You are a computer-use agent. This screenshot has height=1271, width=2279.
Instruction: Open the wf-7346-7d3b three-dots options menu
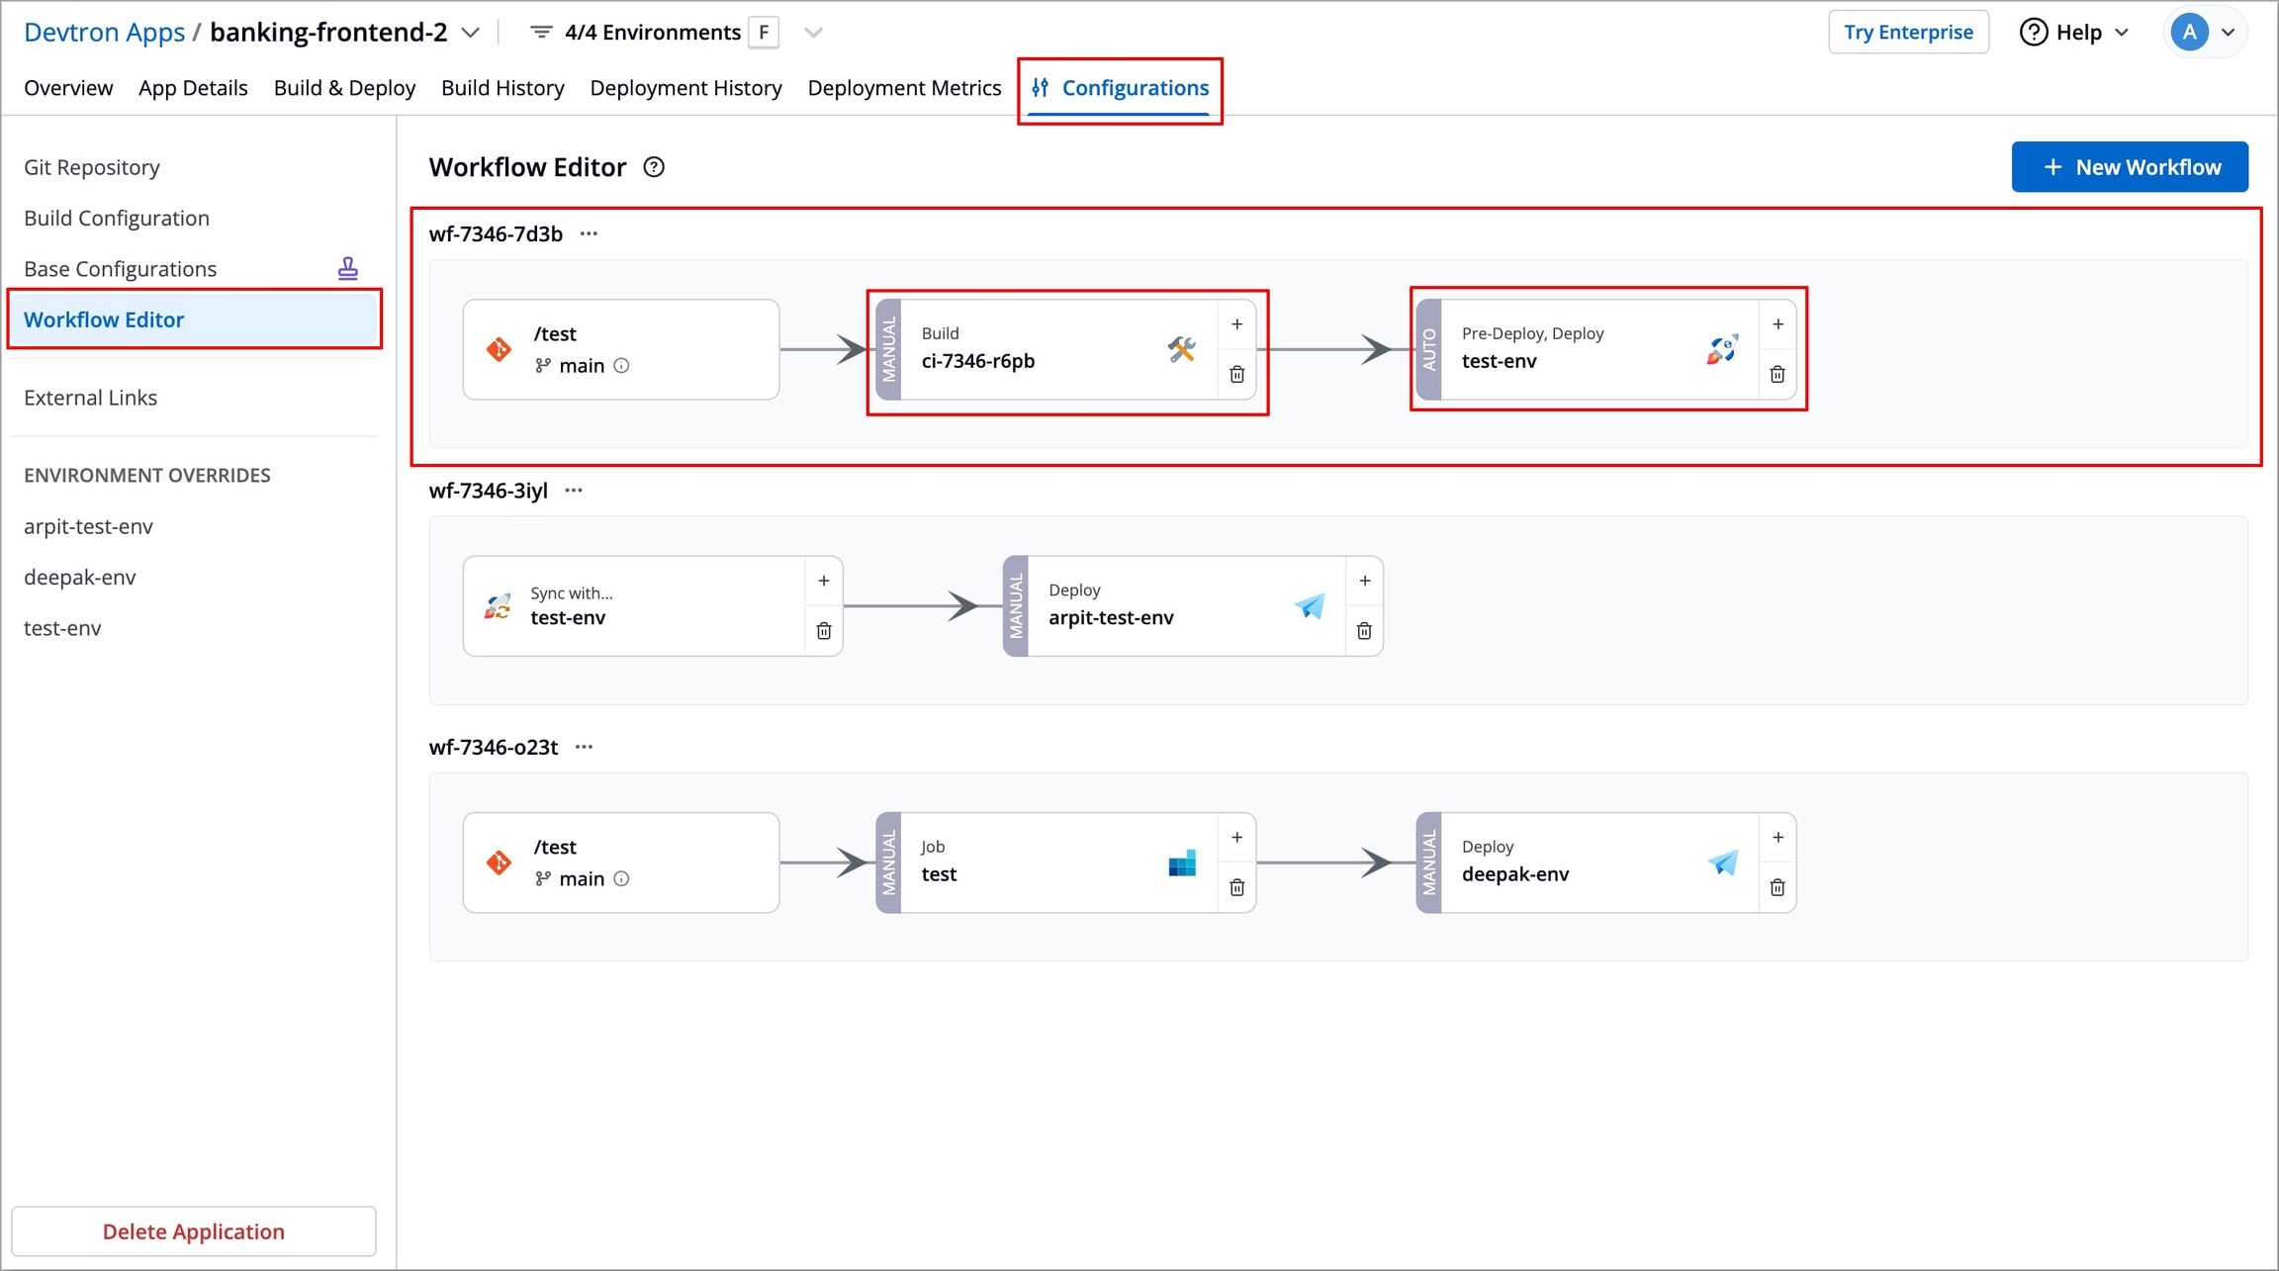589,234
